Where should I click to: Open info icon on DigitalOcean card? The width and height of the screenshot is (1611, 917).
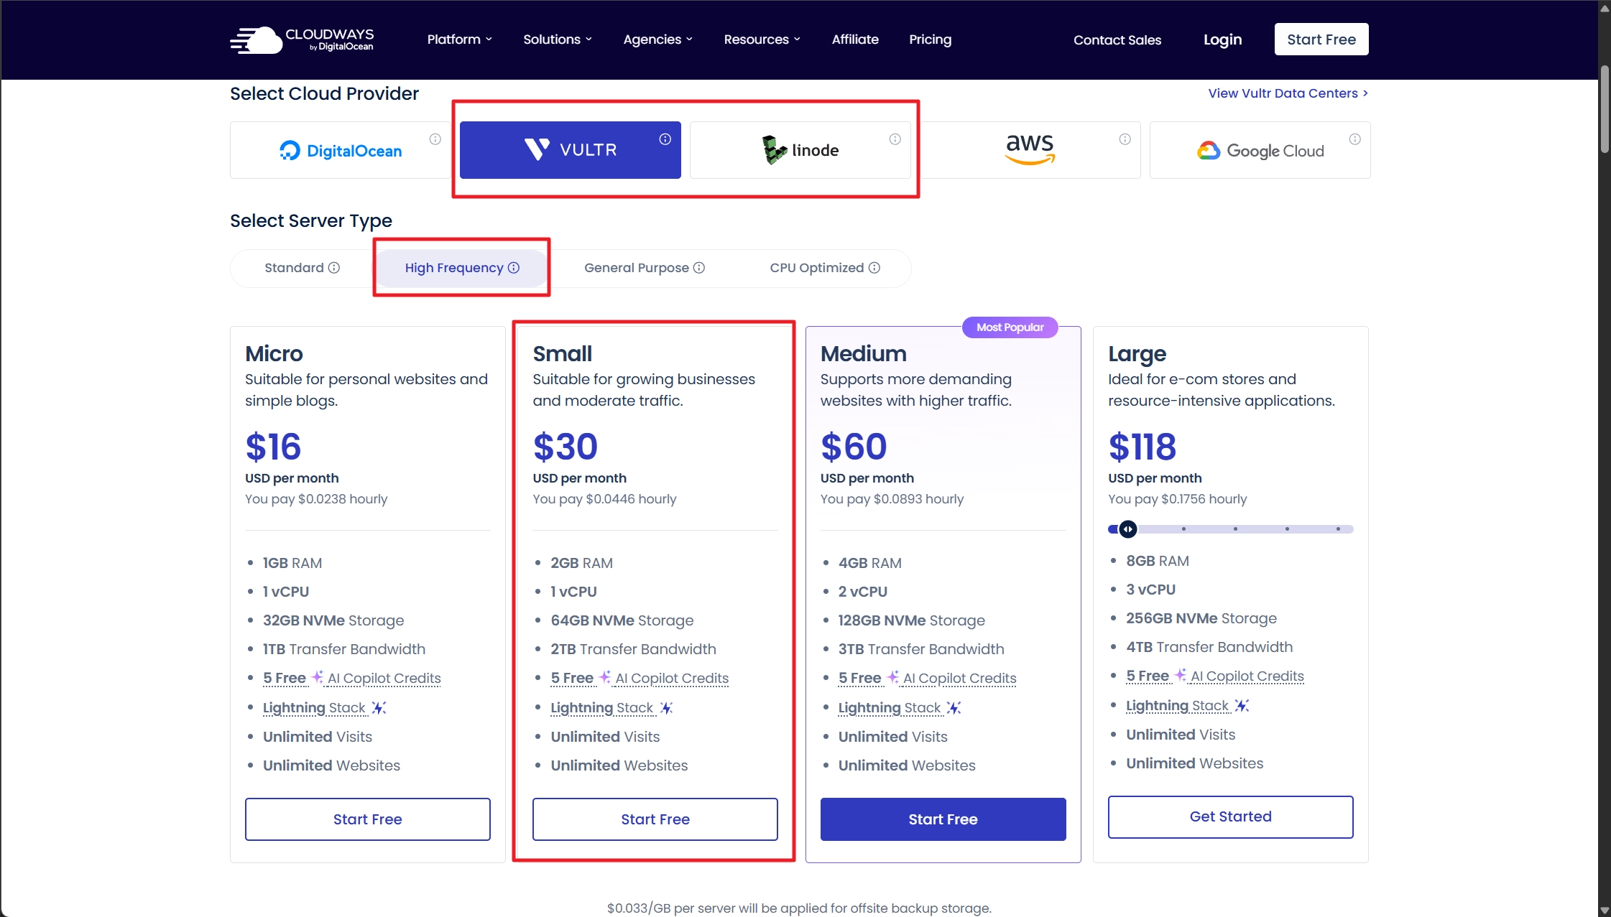click(x=435, y=139)
